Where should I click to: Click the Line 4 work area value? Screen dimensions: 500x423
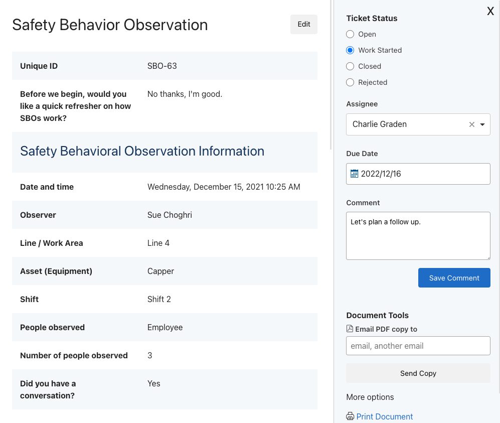click(158, 243)
